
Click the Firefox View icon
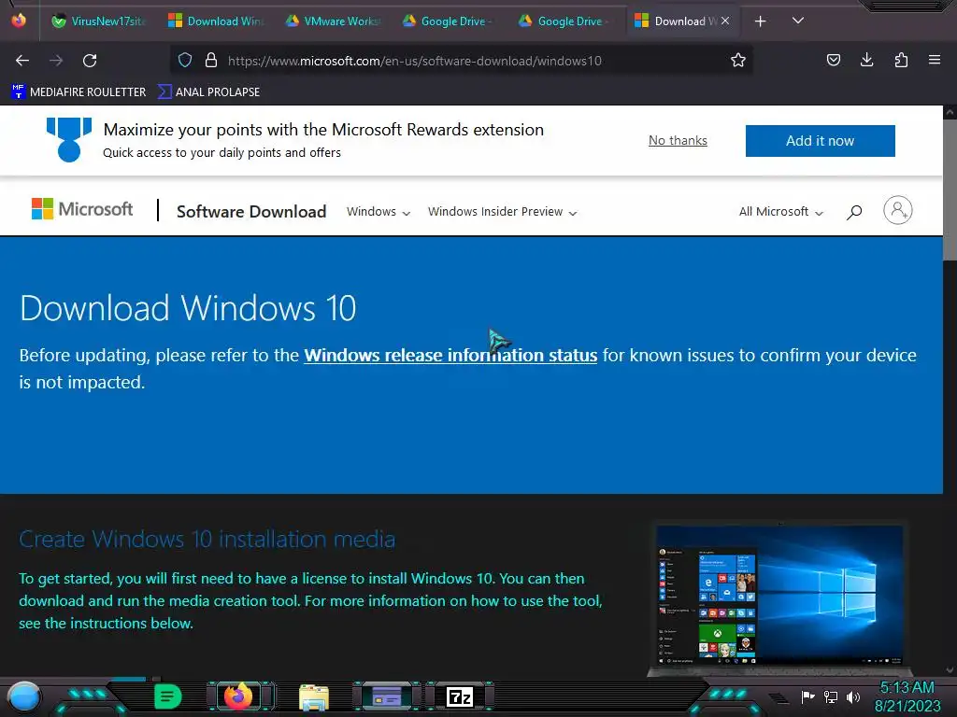tap(19, 21)
